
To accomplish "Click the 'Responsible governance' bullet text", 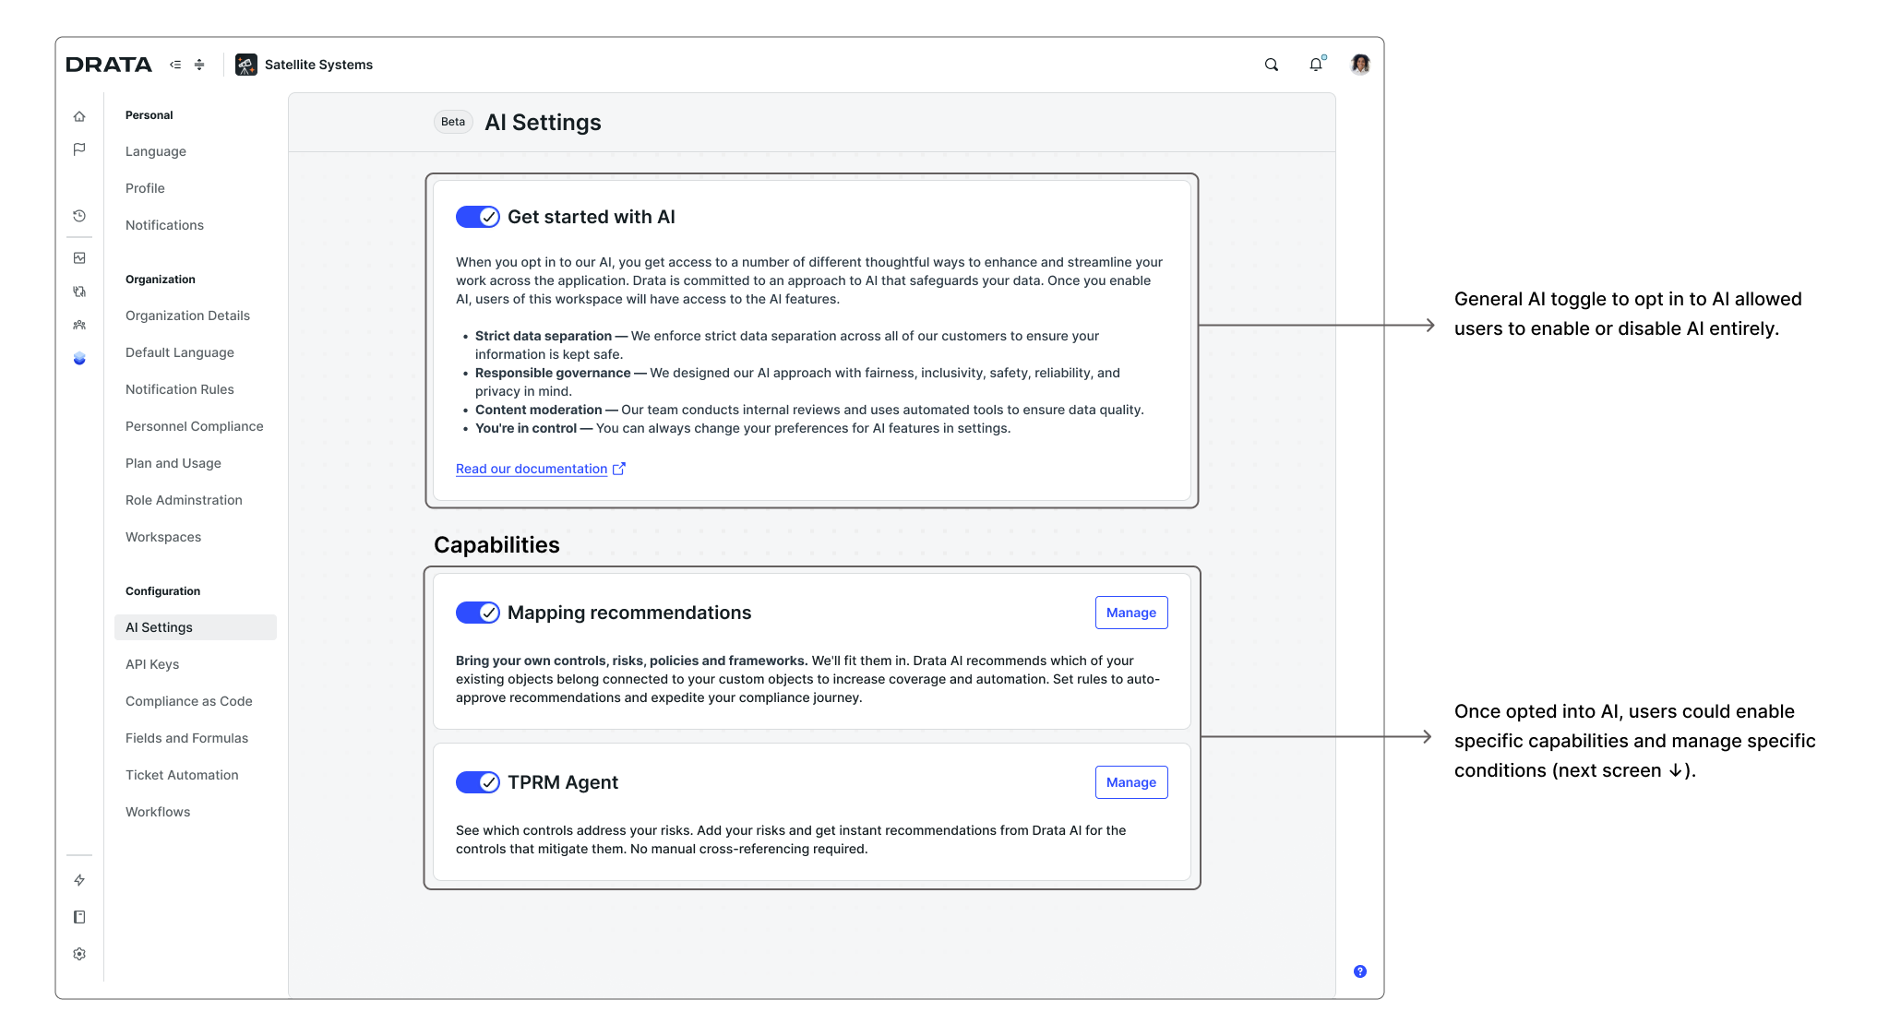I will [553, 373].
